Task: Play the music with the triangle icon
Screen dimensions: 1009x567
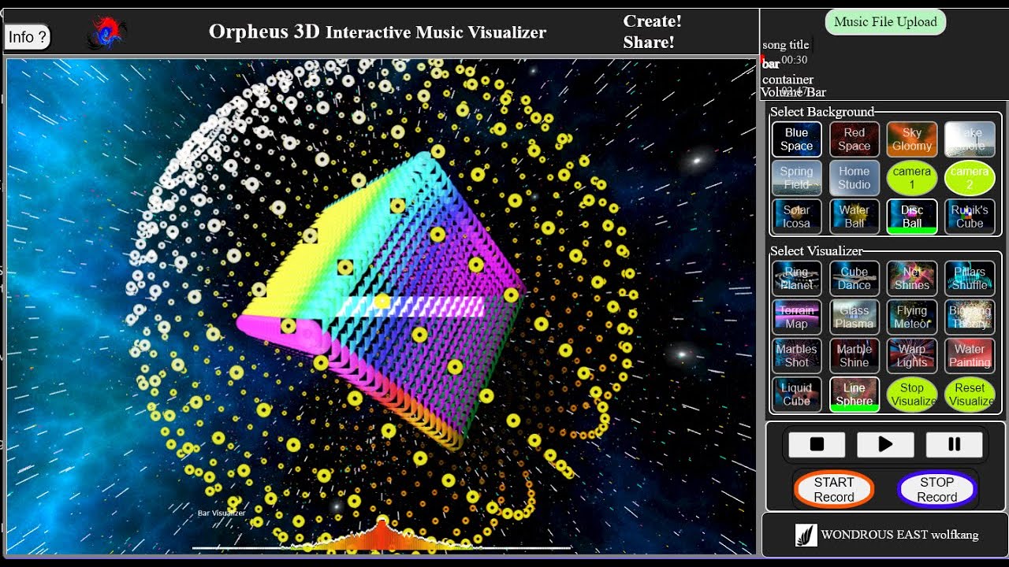Action: pyautogui.click(x=885, y=444)
